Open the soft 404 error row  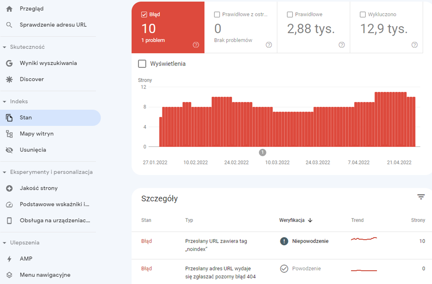(x=282, y=272)
